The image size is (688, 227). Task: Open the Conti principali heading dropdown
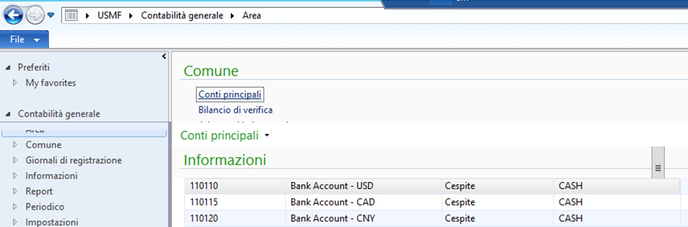point(267,135)
